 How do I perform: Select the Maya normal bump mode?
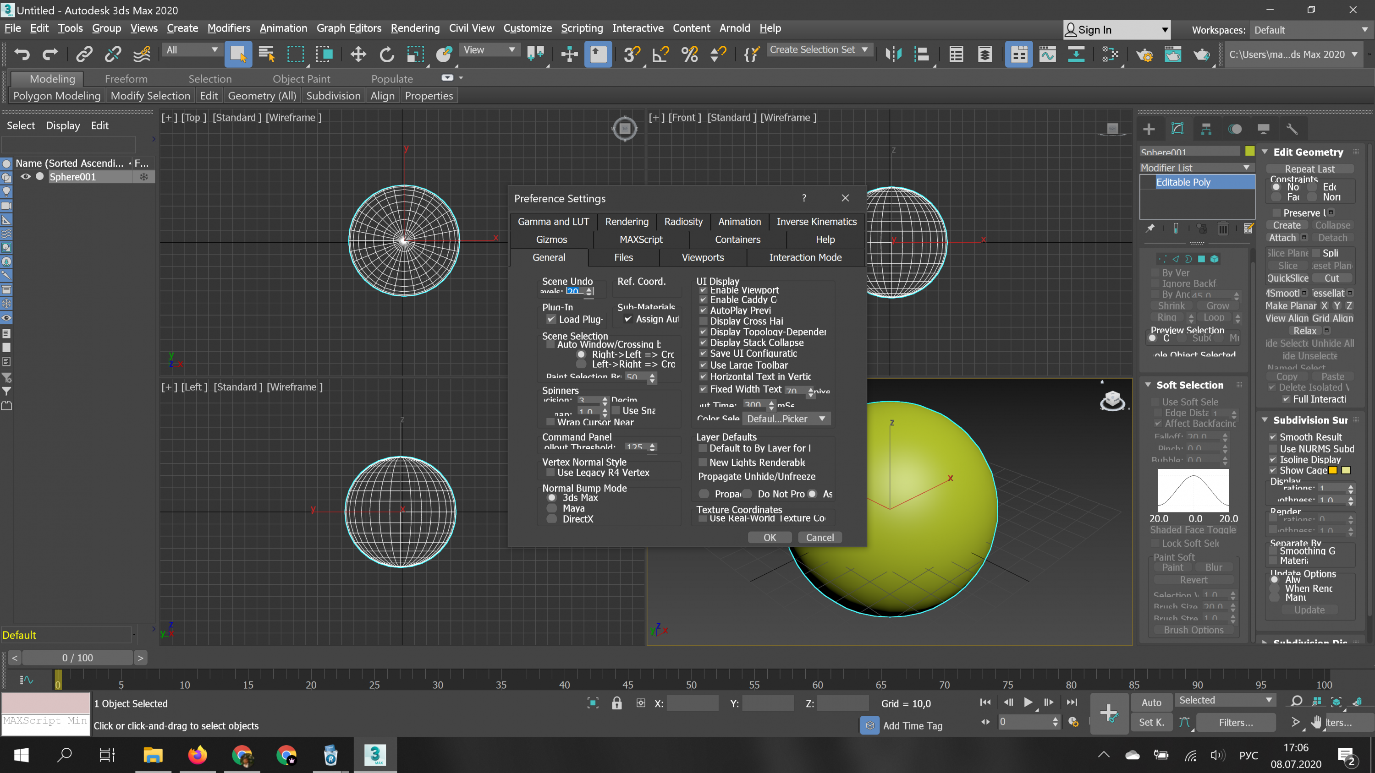coord(552,508)
